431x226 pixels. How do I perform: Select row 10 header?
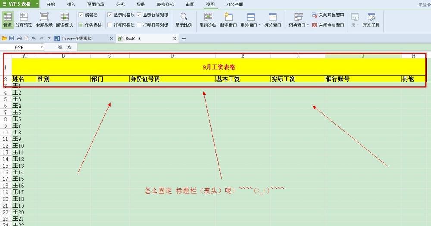6,133
